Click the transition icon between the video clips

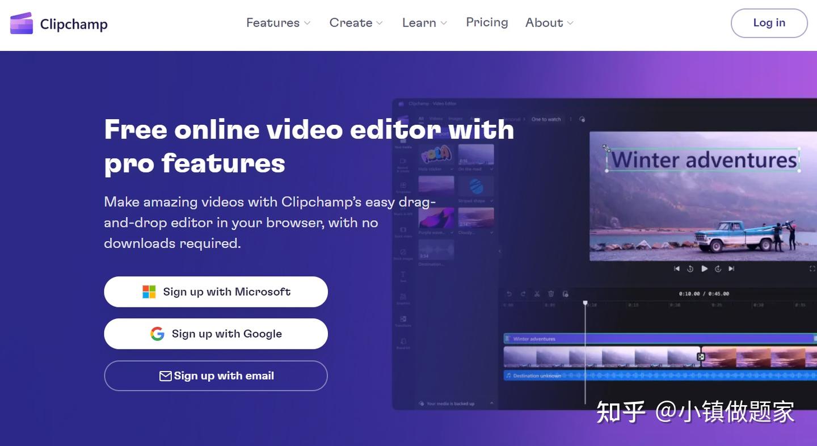pos(701,357)
